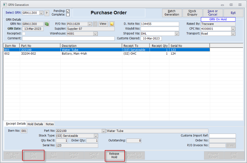The width and height of the screenshot is (247, 163).
Task: Sort by the Item No column header
Action: pyautogui.click(x=11, y=46)
